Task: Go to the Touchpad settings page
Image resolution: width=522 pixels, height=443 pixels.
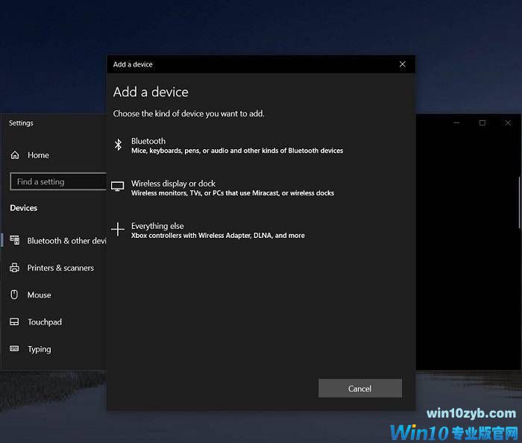Action: 45,322
